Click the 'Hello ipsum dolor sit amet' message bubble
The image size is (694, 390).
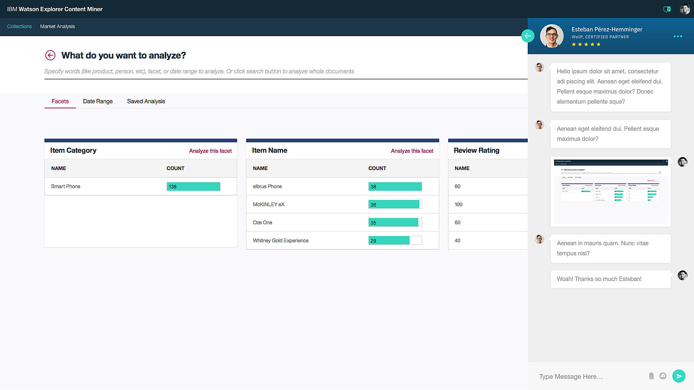[x=611, y=87]
